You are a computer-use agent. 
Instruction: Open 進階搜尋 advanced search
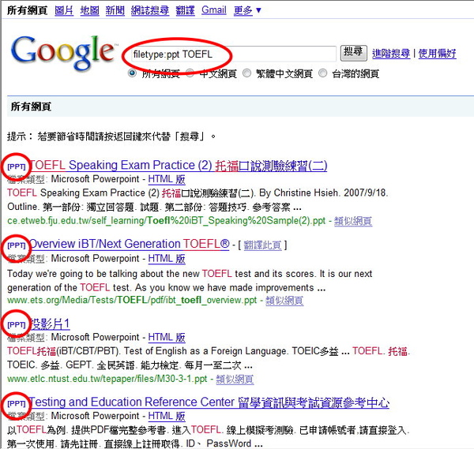coord(391,54)
